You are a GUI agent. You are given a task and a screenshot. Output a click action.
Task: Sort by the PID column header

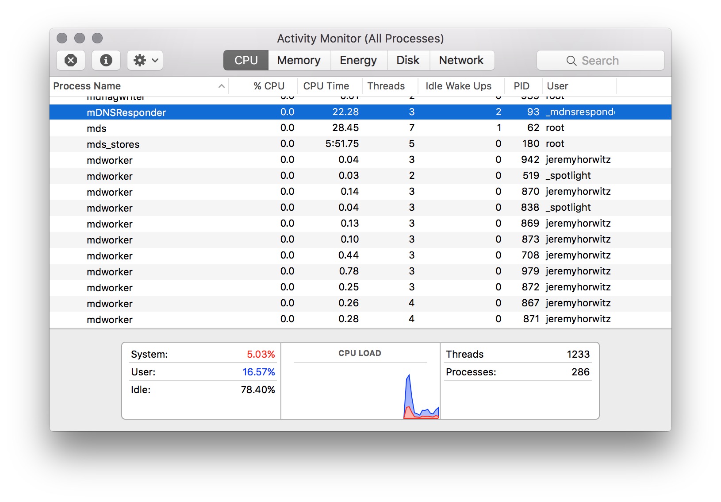point(521,86)
